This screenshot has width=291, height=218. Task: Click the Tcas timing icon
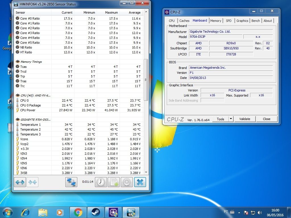click(17, 66)
